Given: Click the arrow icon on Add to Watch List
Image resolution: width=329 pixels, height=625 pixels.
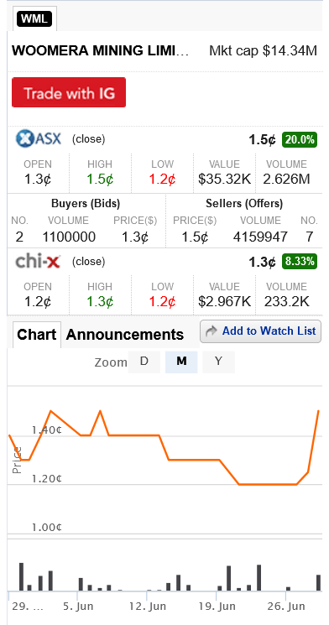Looking at the screenshot, I should (x=211, y=331).
